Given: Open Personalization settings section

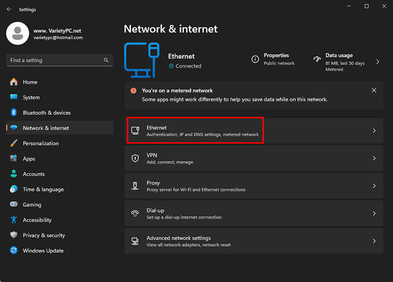Looking at the screenshot, I should pos(59,143).
